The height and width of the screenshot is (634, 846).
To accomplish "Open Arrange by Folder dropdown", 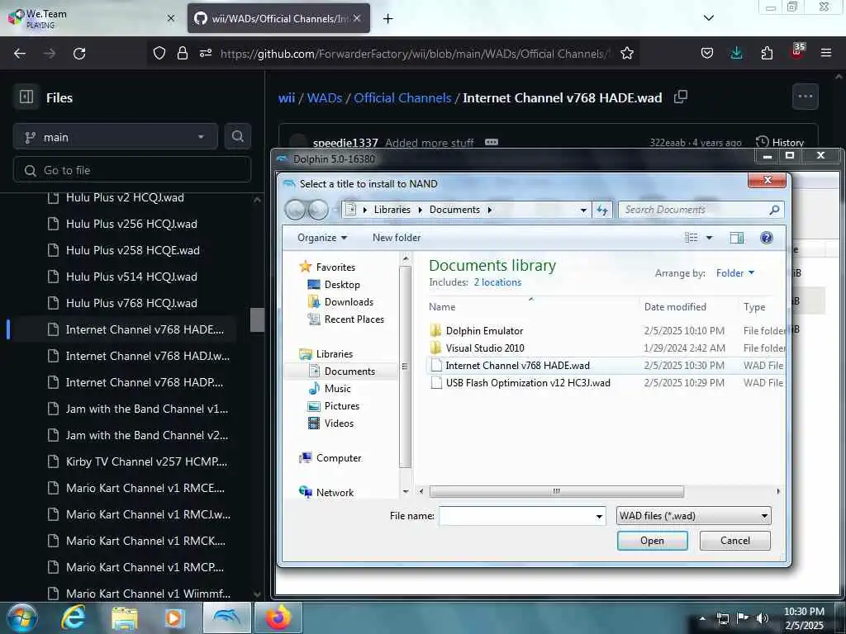I will pos(734,273).
